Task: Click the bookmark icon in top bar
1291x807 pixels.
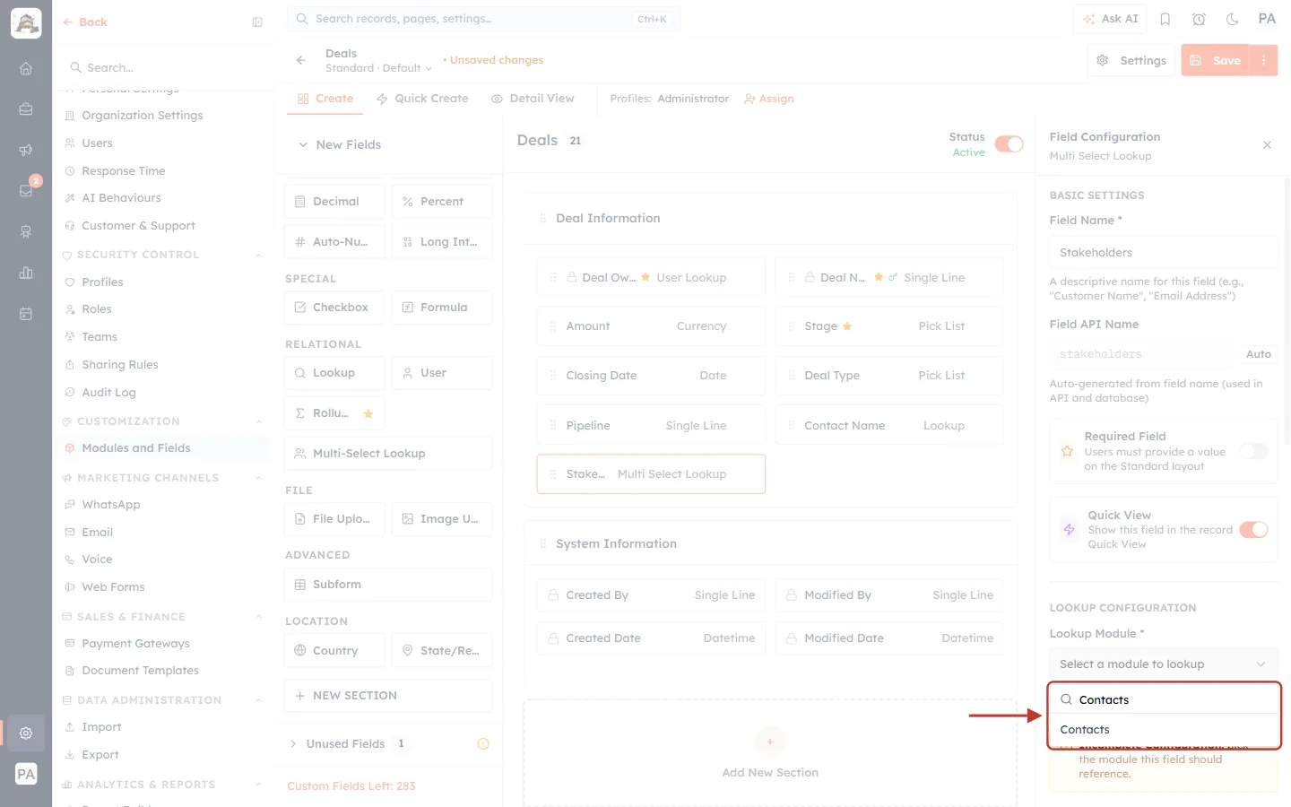Action: point(1165,19)
